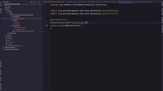Expand External Libraries node
The image size is (163, 91).
(x=3, y=48)
